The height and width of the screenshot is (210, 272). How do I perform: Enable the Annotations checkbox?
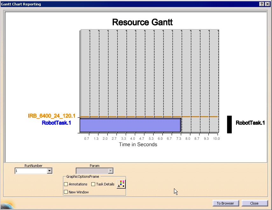click(x=66, y=184)
